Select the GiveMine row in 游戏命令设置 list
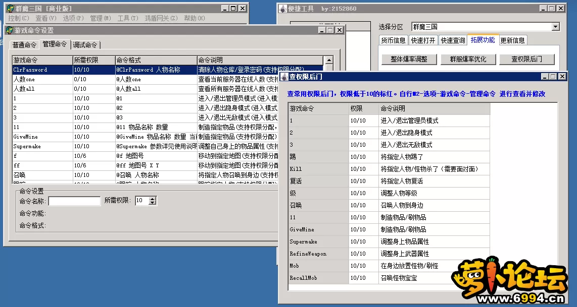This screenshot has height=307, width=577. coord(145,137)
